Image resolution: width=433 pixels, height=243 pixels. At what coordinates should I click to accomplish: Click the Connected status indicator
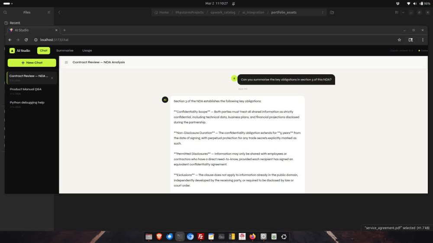pyautogui.click(x=423, y=50)
